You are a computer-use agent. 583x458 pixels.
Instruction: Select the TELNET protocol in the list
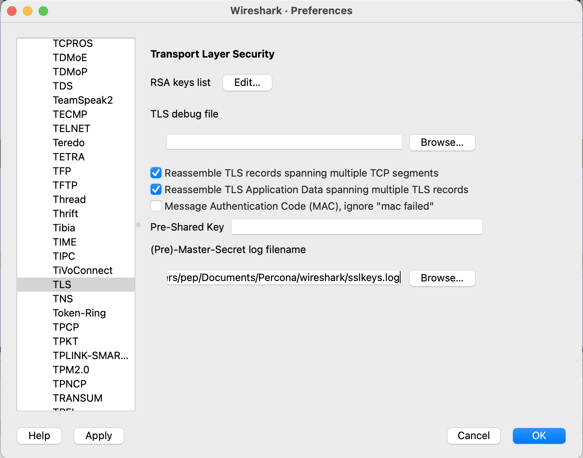coord(71,128)
